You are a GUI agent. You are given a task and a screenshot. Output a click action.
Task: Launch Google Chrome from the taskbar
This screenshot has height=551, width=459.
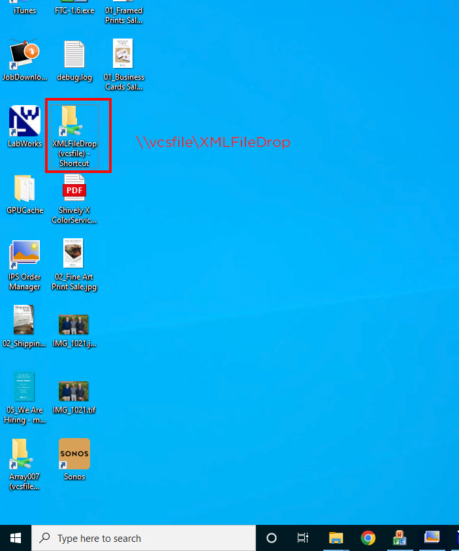click(x=368, y=538)
